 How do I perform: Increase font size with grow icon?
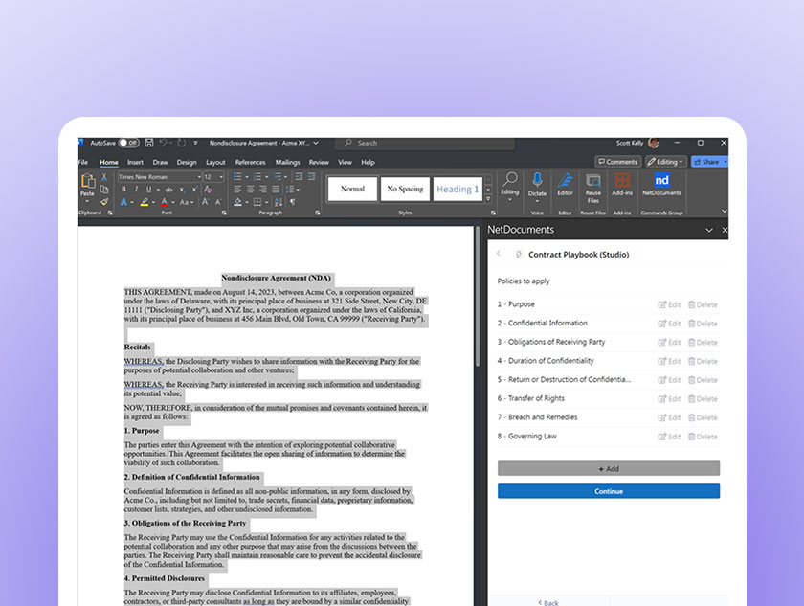coord(206,202)
